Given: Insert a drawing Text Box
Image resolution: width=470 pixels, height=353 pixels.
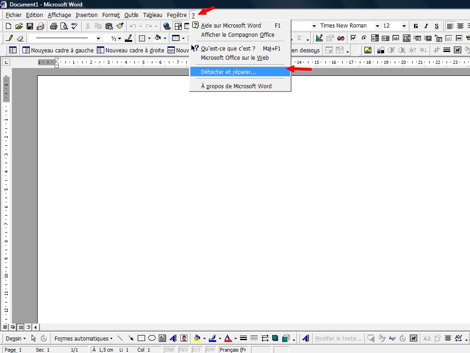Looking at the screenshot, I should (162, 338).
